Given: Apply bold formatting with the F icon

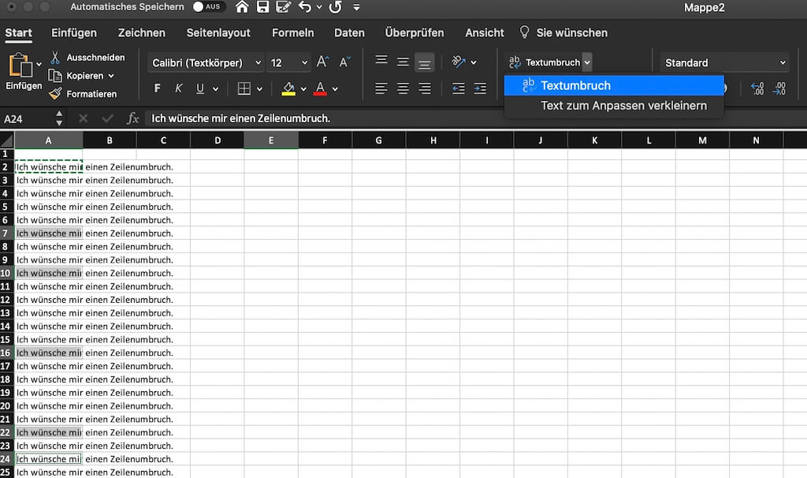Looking at the screenshot, I should coord(156,88).
